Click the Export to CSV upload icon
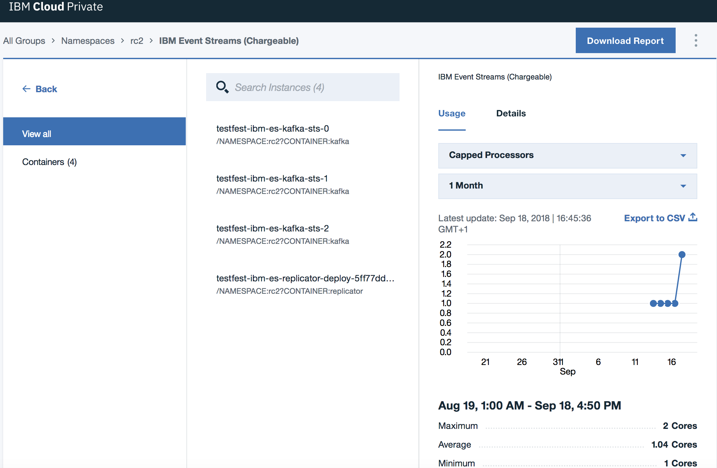This screenshot has height=468, width=717. click(x=693, y=217)
